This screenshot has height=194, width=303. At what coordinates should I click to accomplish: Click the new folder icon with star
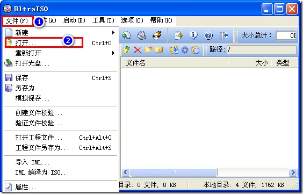[148, 50]
